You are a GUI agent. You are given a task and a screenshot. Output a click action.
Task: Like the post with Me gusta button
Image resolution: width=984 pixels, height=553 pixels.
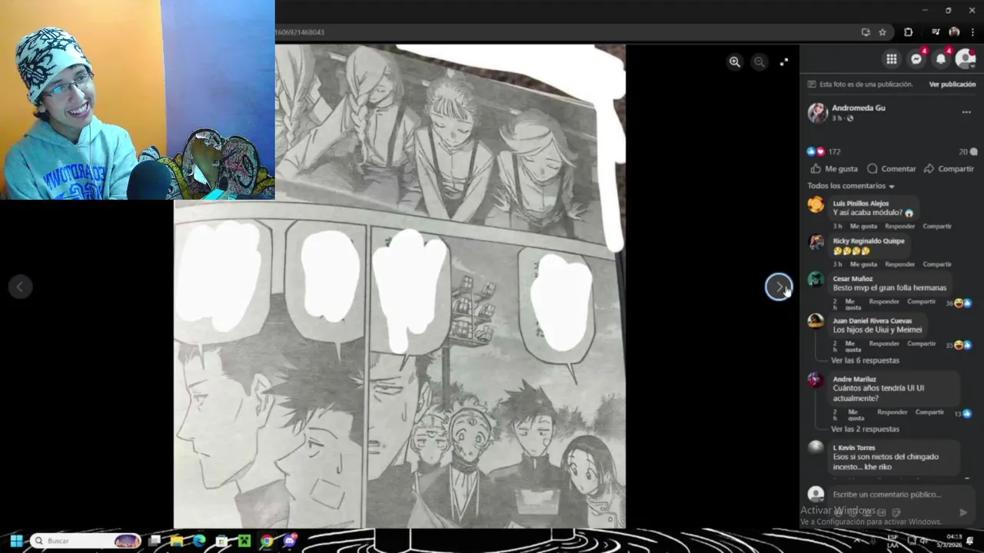(833, 169)
